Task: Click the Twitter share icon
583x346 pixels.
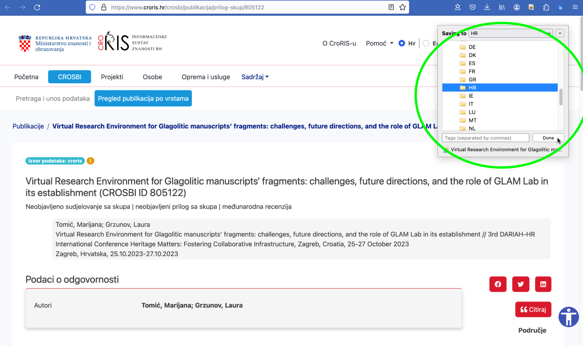Action: [521, 284]
